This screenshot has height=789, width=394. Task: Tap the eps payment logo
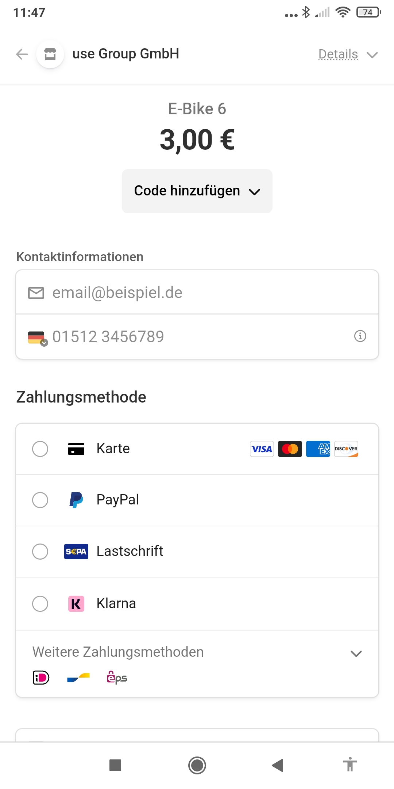click(117, 678)
